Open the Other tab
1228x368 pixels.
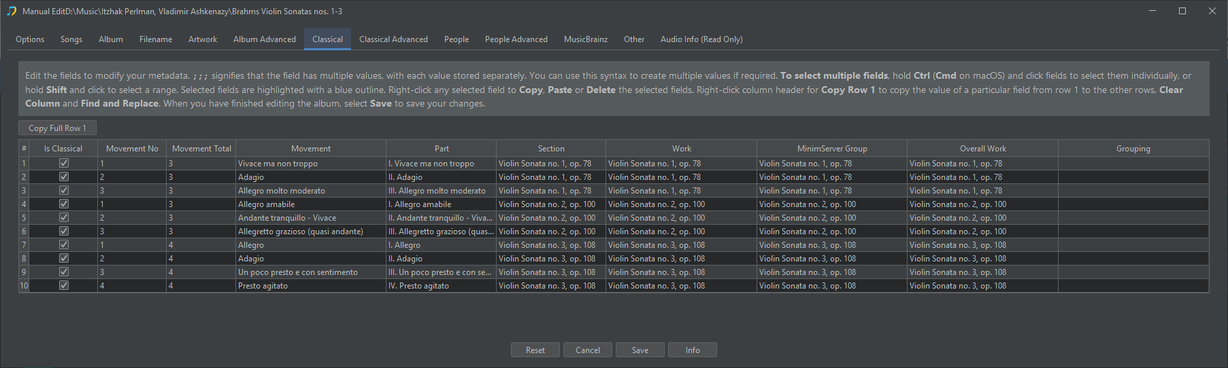(x=634, y=39)
